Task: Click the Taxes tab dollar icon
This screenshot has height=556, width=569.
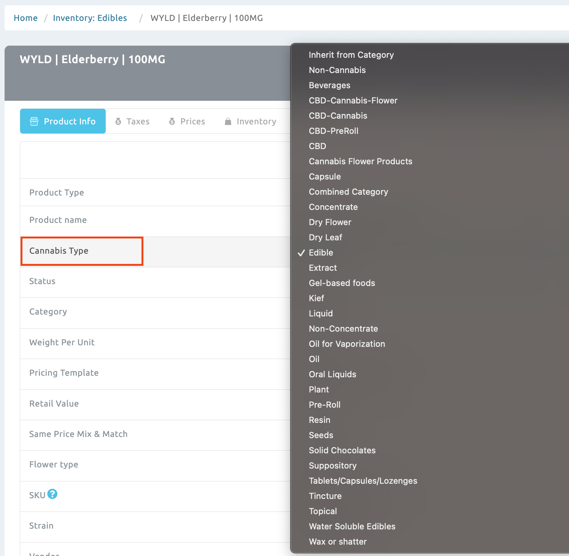Action: pyautogui.click(x=118, y=121)
